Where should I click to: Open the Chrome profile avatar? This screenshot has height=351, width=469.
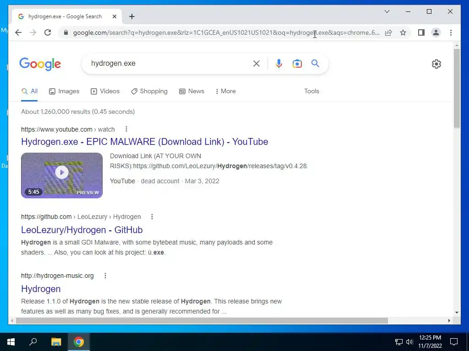pyautogui.click(x=436, y=32)
